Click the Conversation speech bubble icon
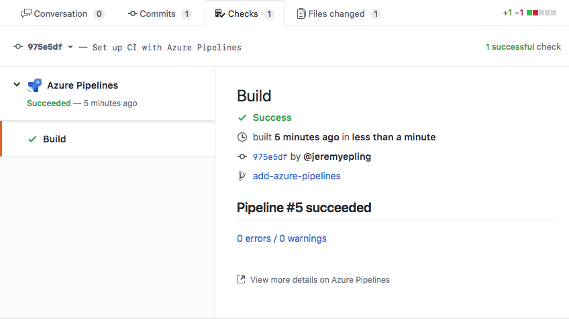569x319 pixels. [25, 14]
